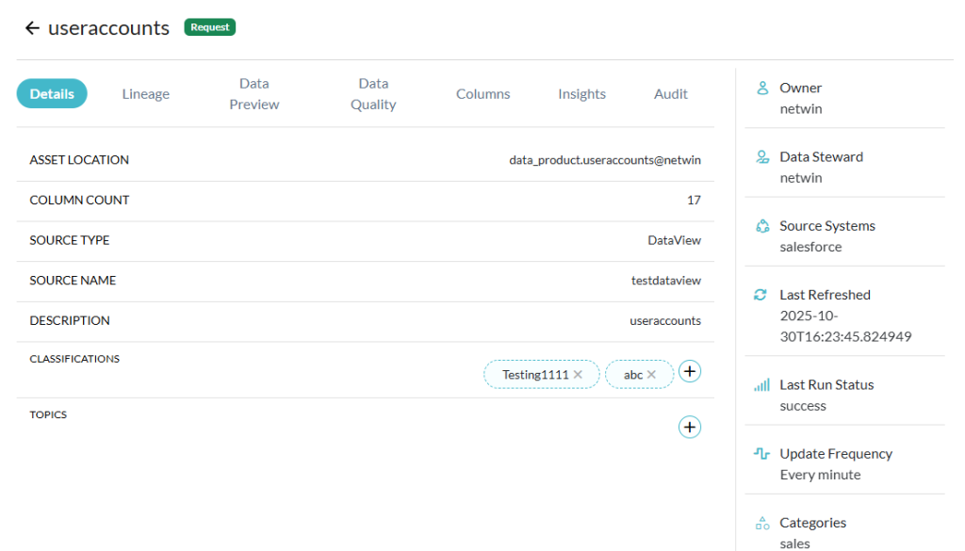Click the Last Refreshed refresh icon

coord(761,295)
